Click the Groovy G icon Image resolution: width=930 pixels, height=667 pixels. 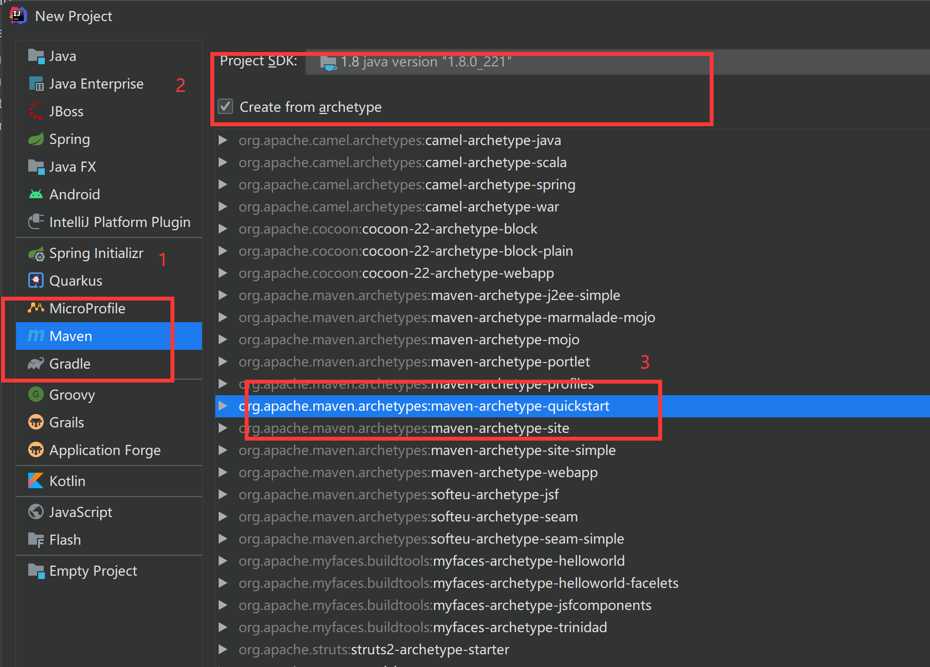36,395
